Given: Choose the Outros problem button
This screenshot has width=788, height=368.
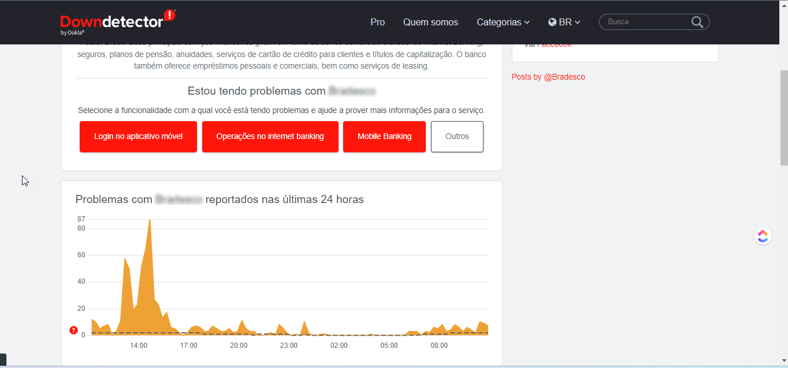Looking at the screenshot, I should point(457,137).
